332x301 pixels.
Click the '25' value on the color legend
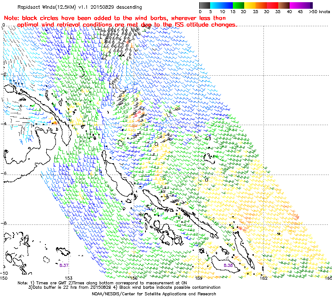(256, 12)
